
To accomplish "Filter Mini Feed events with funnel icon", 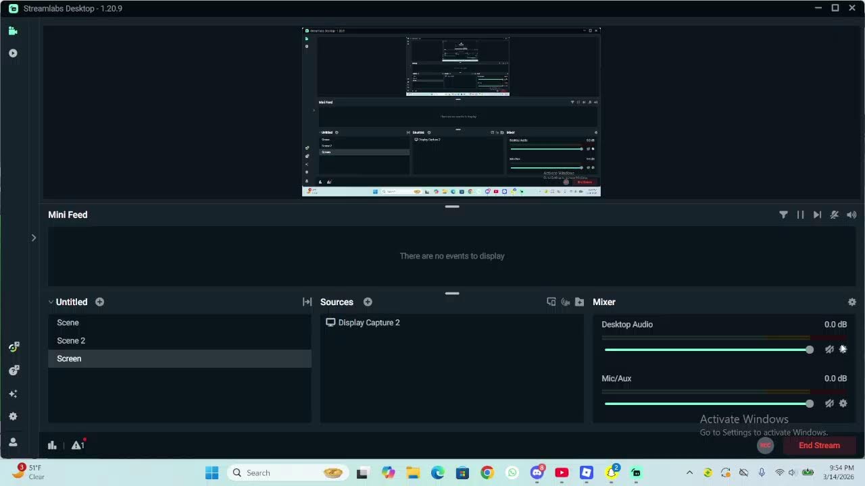I will point(783,215).
